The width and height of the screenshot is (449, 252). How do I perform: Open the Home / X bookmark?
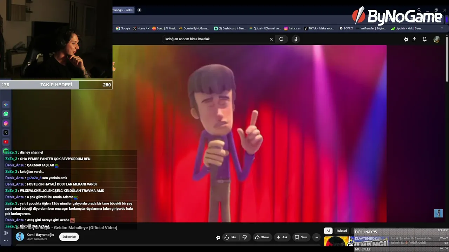141,29
